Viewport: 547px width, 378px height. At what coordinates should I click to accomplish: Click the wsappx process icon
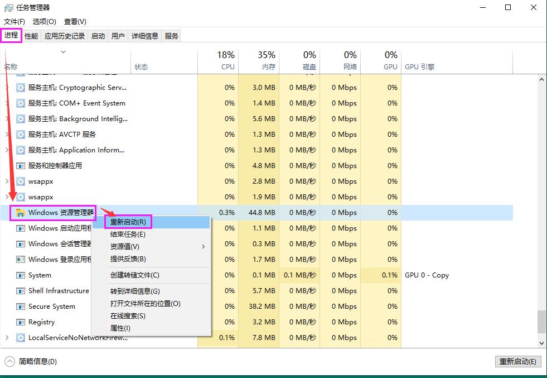point(20,181)
